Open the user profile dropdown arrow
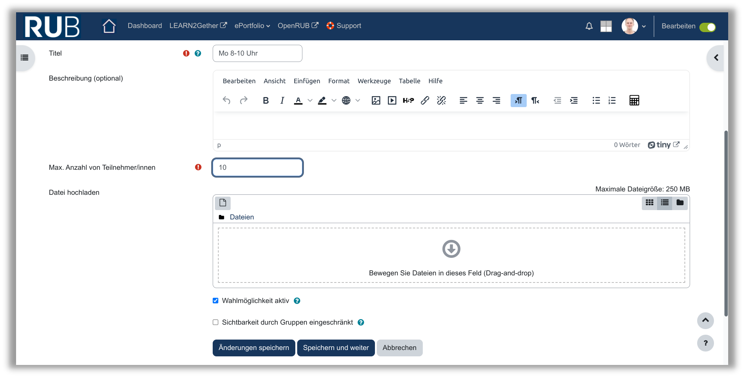 644,26
